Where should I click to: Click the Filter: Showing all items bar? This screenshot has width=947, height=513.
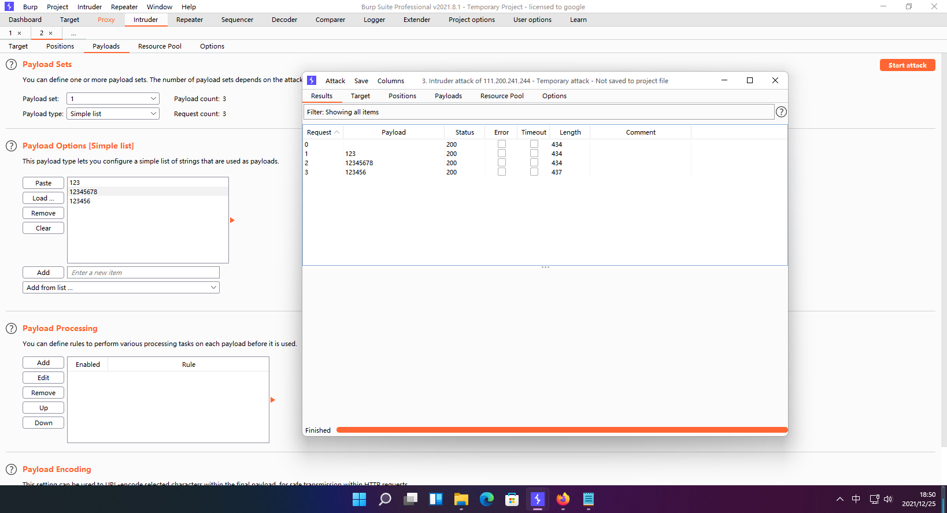[539, 112]
